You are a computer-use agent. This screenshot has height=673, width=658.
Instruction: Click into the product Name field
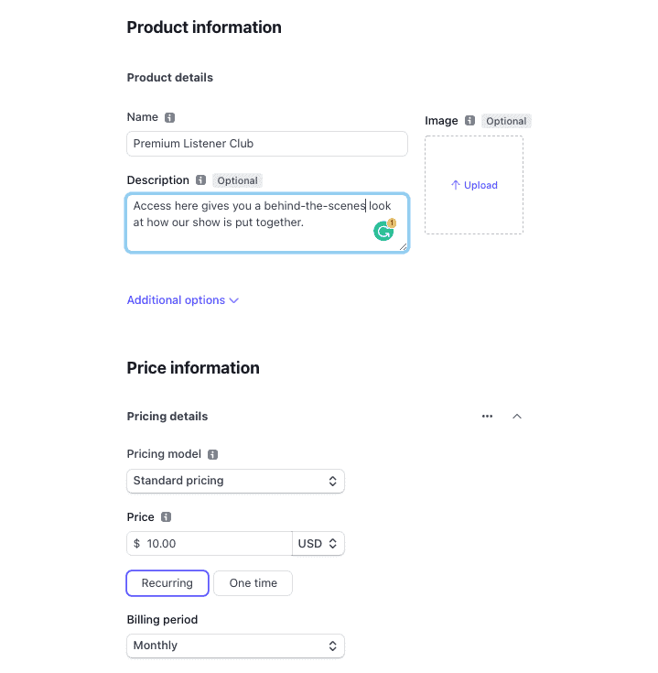267,144
